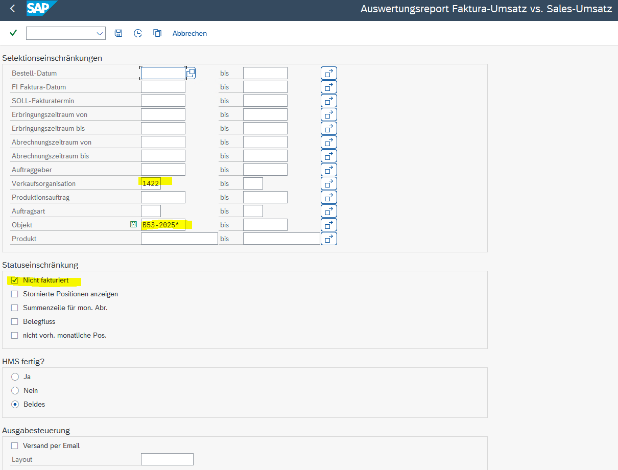
Task: Focus the Bestell-Datum from field
Action: click(x=163, y=73)
